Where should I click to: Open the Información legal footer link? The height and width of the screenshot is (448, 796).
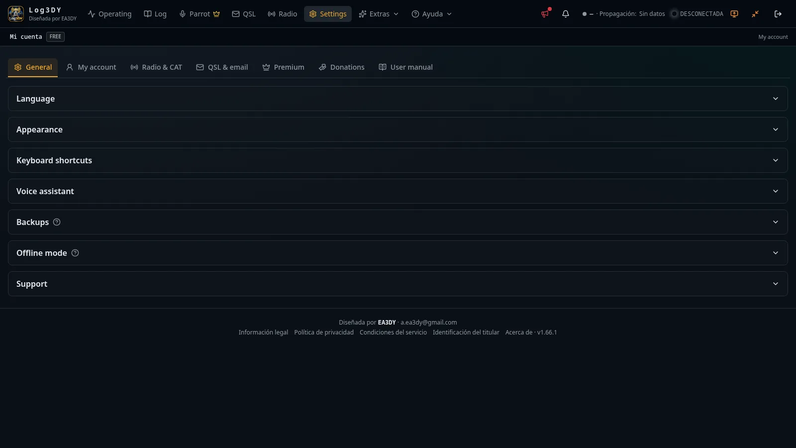tap(263, 333)
